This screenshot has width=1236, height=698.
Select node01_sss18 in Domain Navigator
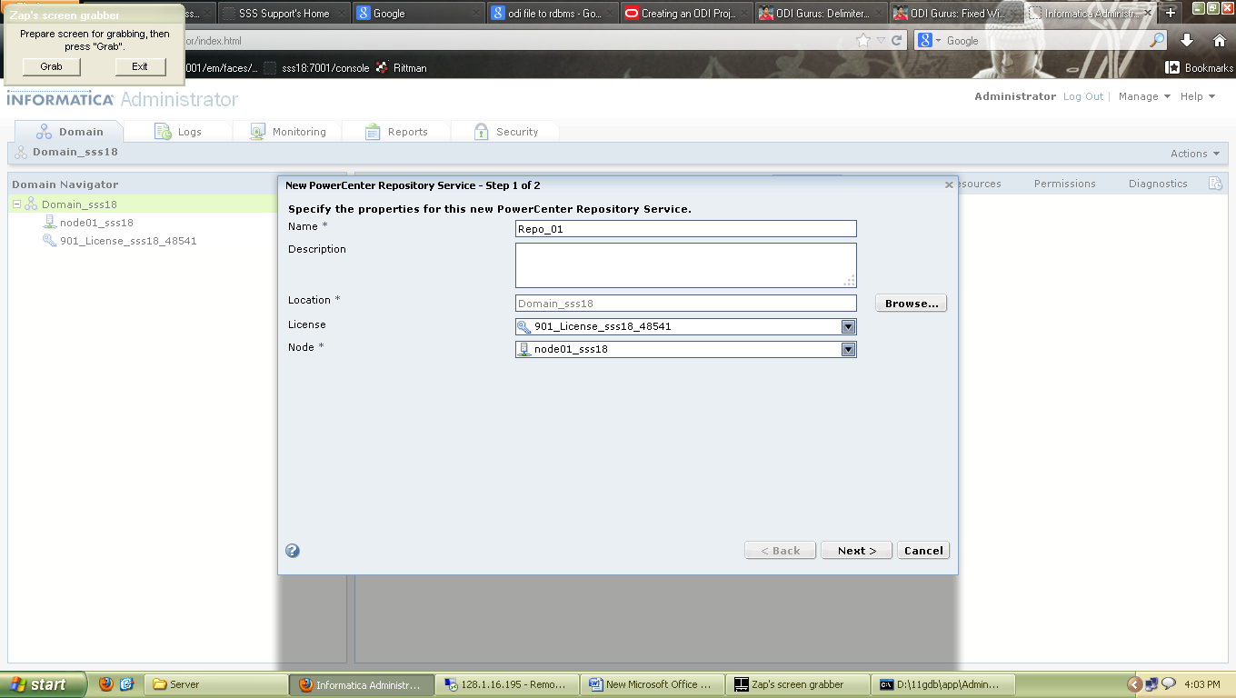coord(96,223)
